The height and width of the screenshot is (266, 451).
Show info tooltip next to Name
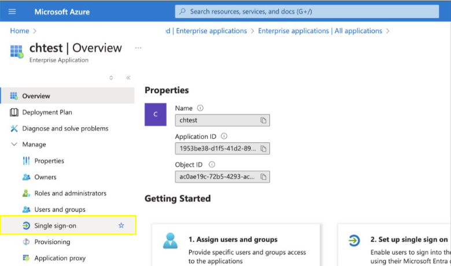click(x=201, y=108)
